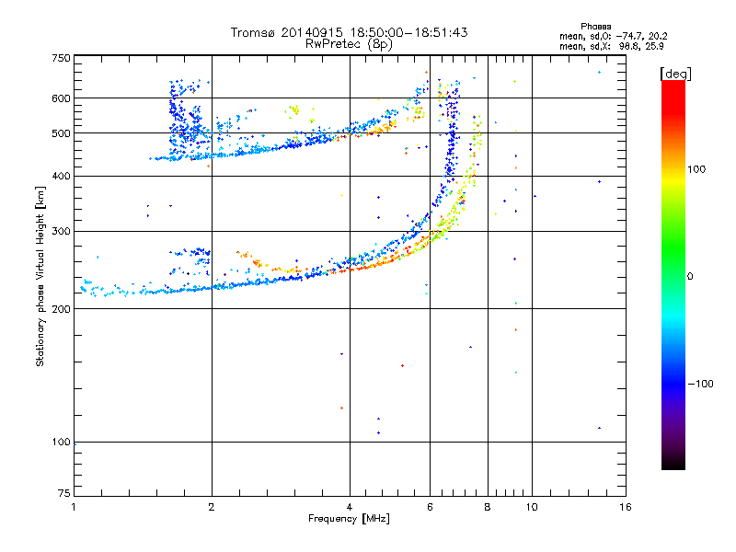
Task: Click the "[deg]" colorbar unit label
Action: pyautogui.click(x=675, y=74)
